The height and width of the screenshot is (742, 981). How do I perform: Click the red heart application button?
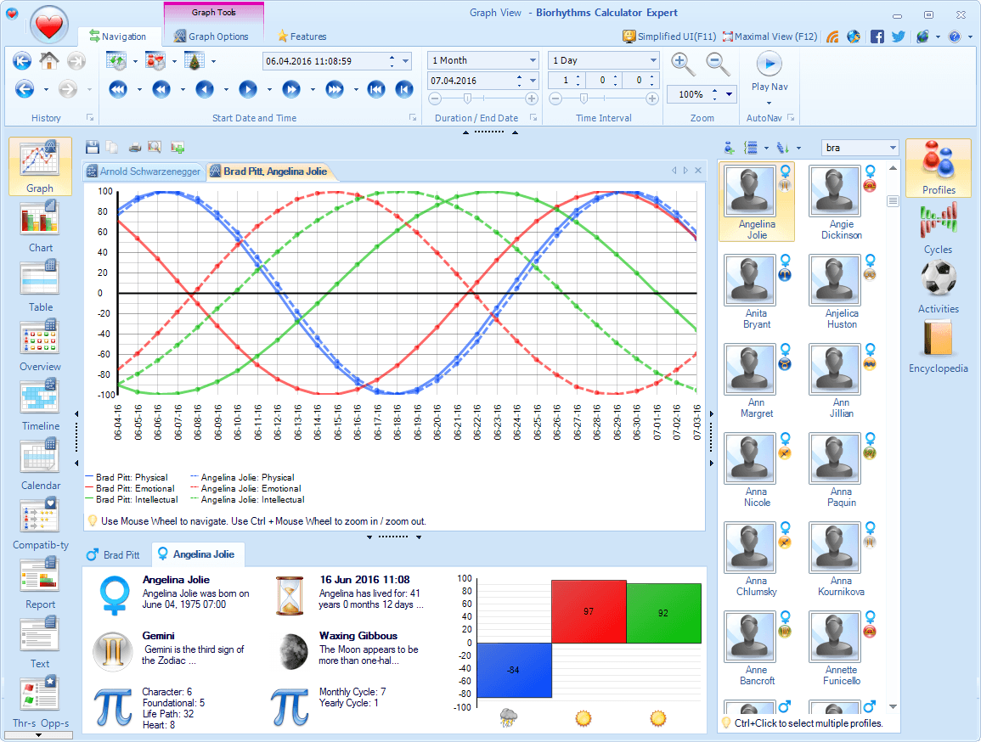tap(48, 25)
